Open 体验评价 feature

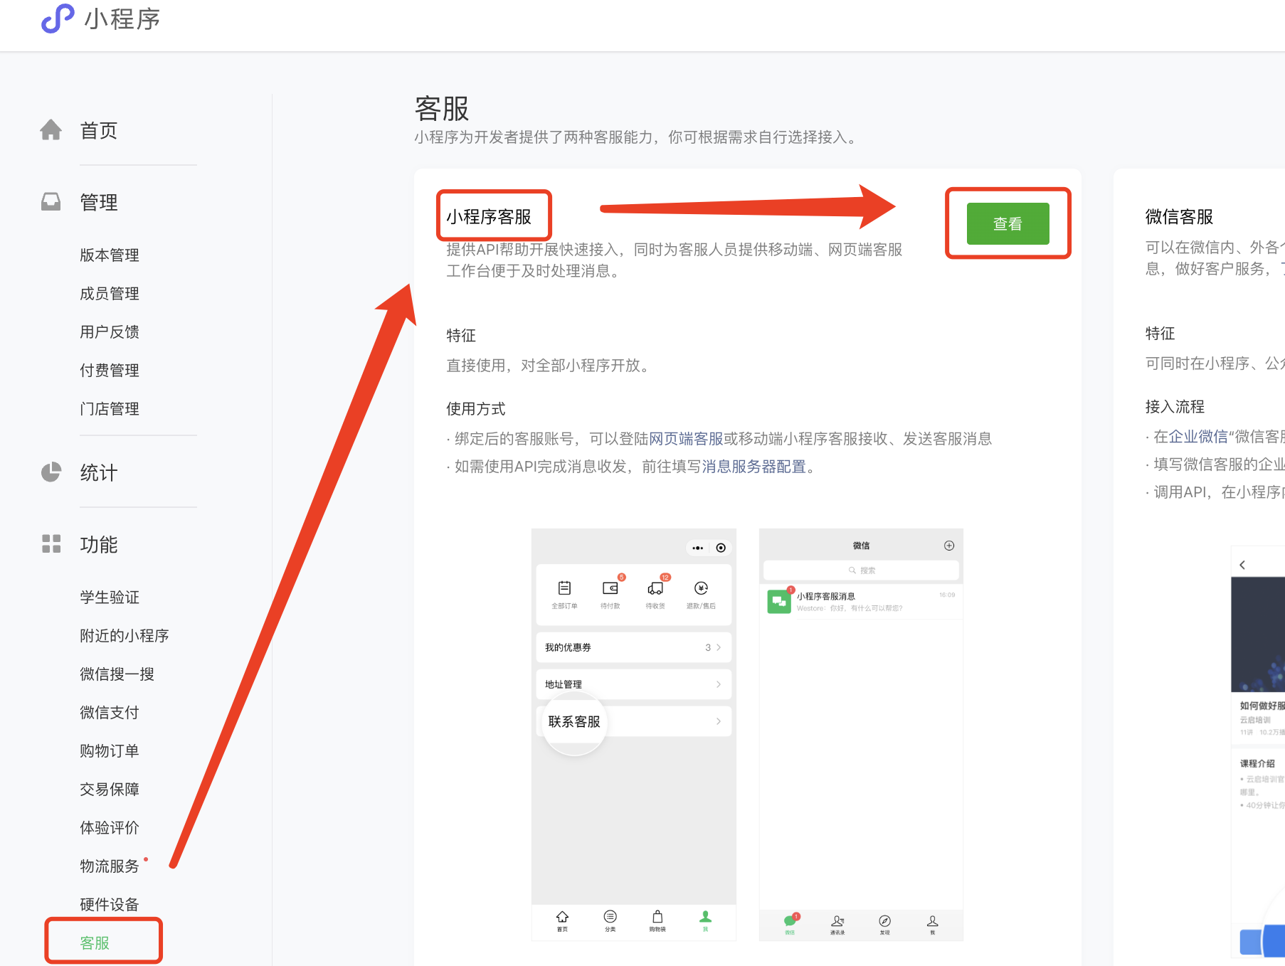pos(110,828)
